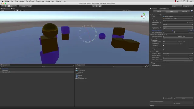This screenshot has height=109, width=194.
Task: Expand Other Settings section
Action: (x=150, y=65)
